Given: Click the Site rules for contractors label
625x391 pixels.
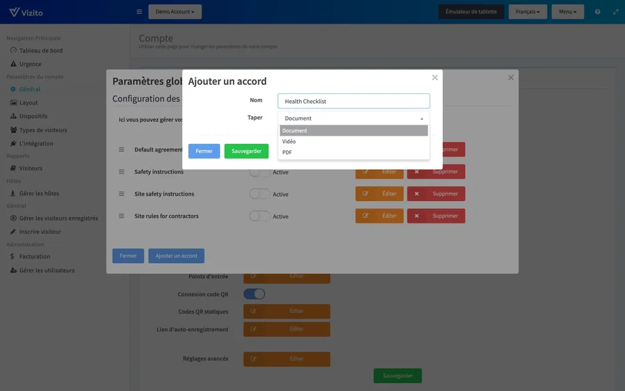Looking at the screenshot, I should coord(166,216).
